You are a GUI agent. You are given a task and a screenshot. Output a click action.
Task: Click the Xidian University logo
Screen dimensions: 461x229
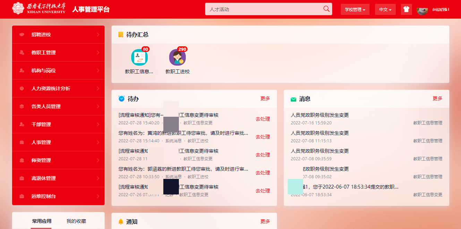pyautogui.click(x=39, y=9)
